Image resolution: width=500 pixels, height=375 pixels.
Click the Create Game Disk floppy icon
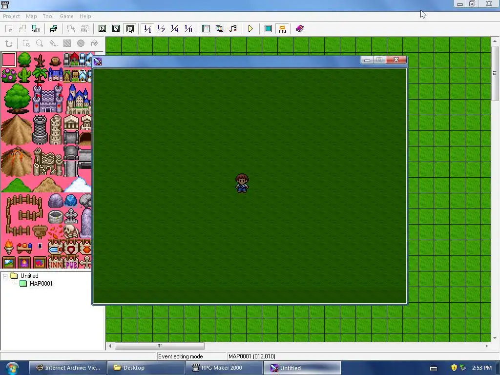tap(54, 29)
